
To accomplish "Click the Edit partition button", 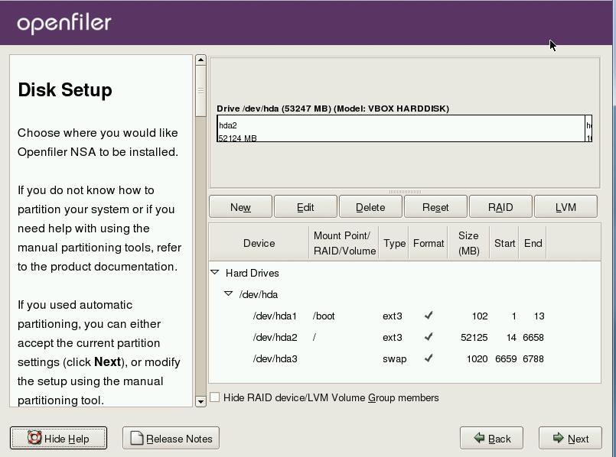I will [x=305, y=207].
